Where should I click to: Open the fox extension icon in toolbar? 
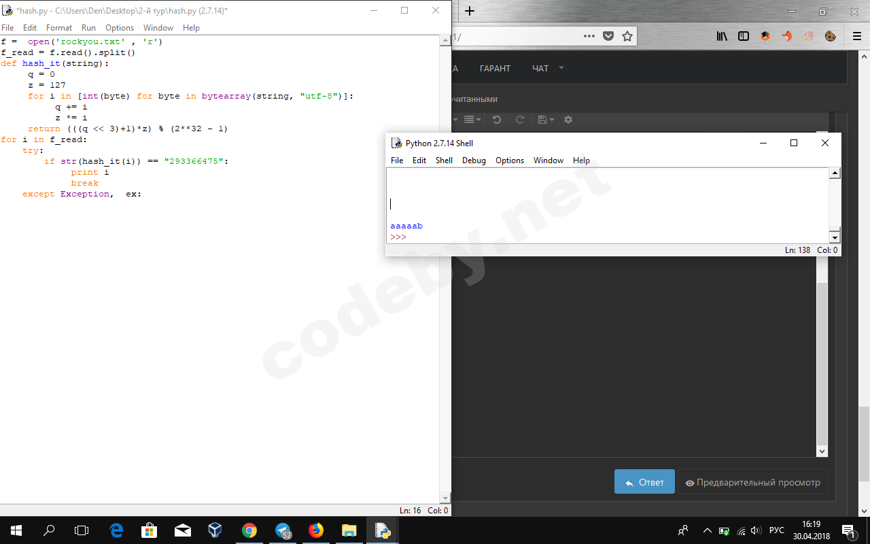(x=787, y=36)
